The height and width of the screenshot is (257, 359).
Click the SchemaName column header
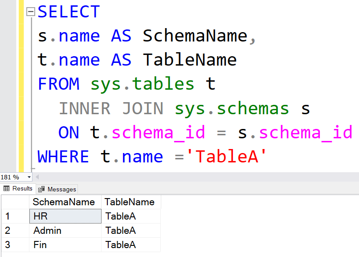coord(65,202)
